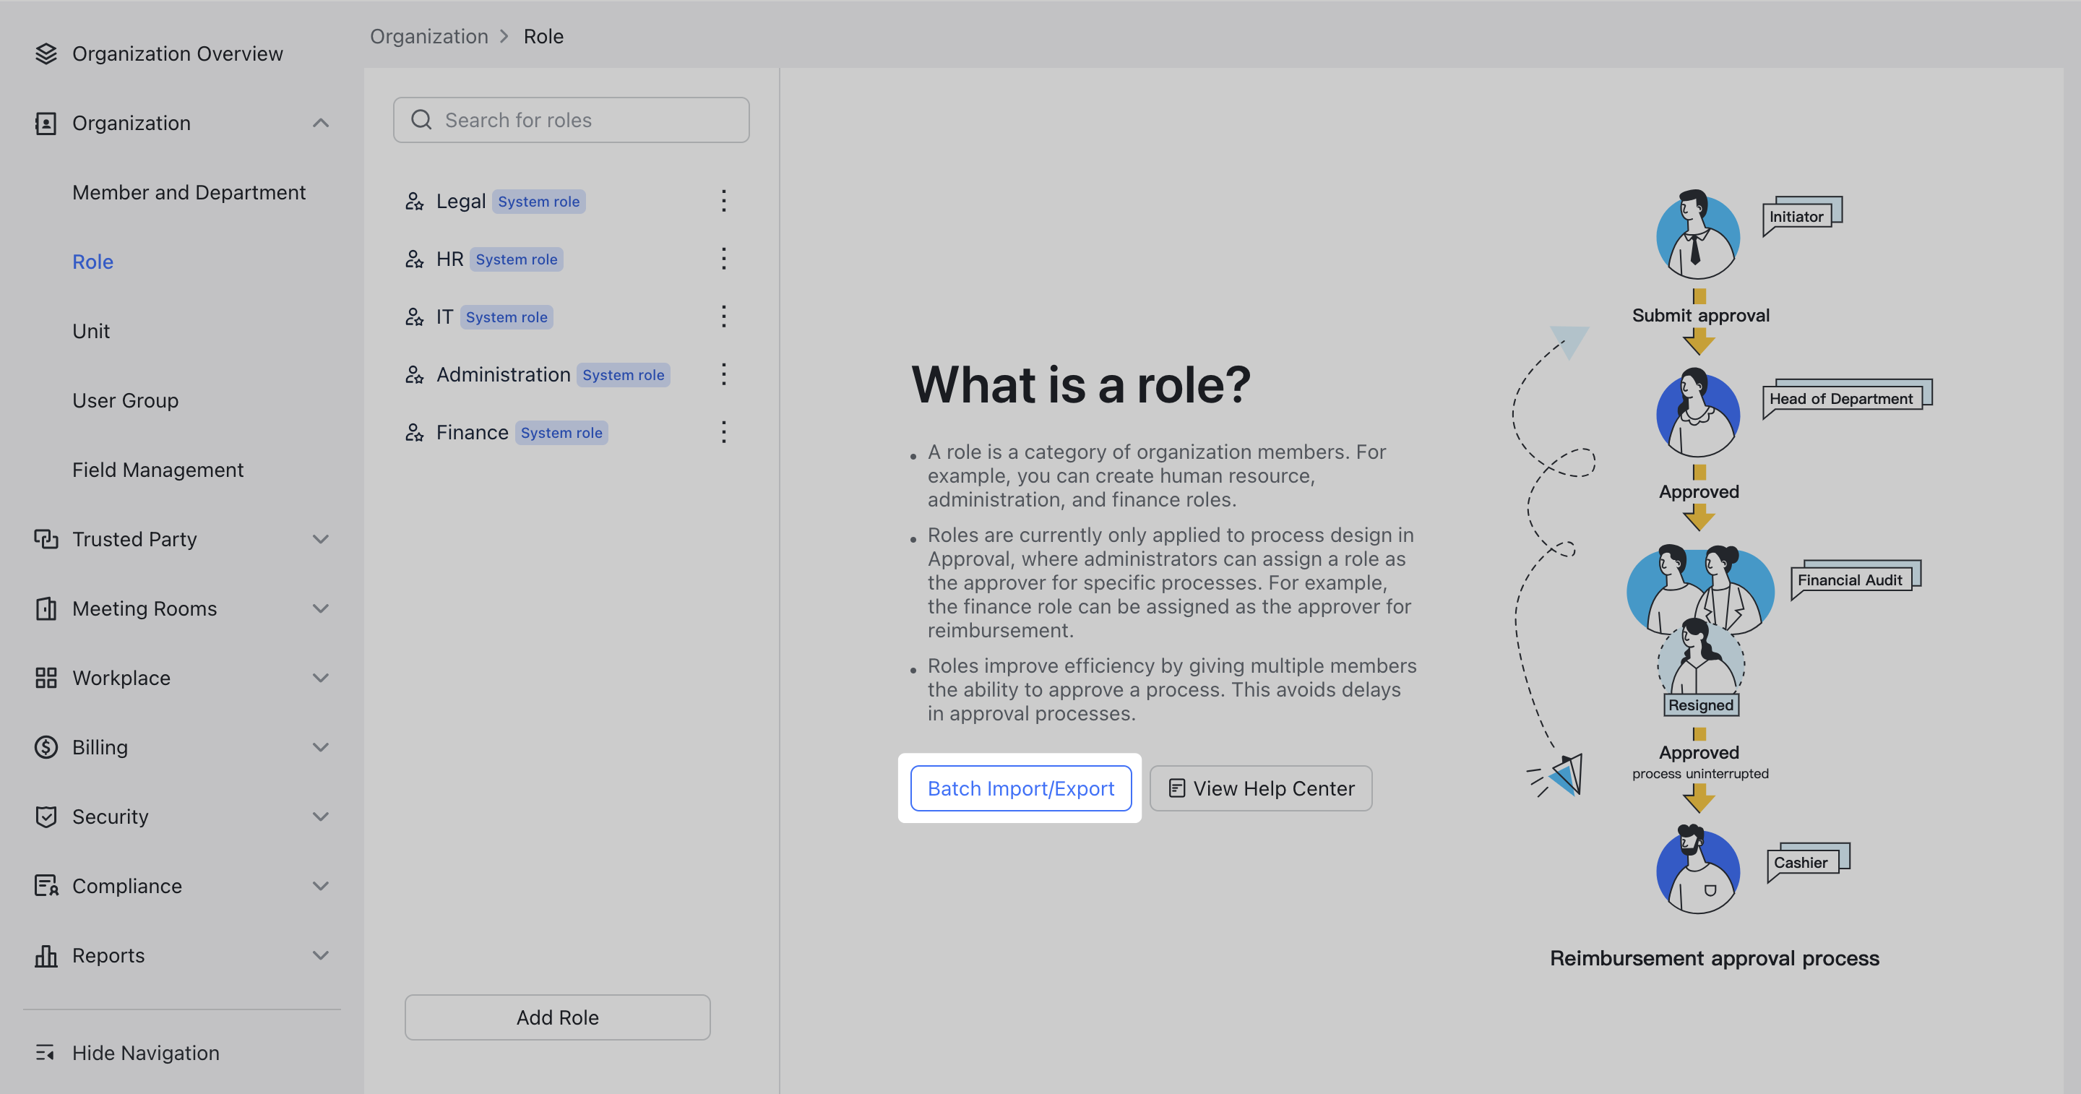Open the three-dot menu for Finance role

[x=724, y=432]
